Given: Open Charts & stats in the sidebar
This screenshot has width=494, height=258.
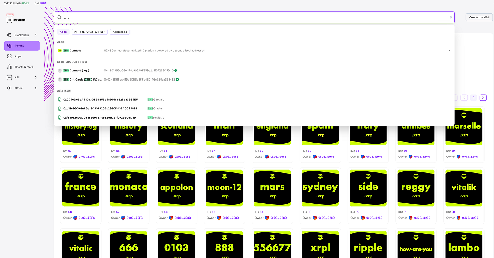Looking at the screenshot, I should pyautogui.click(x=22, y=67).
